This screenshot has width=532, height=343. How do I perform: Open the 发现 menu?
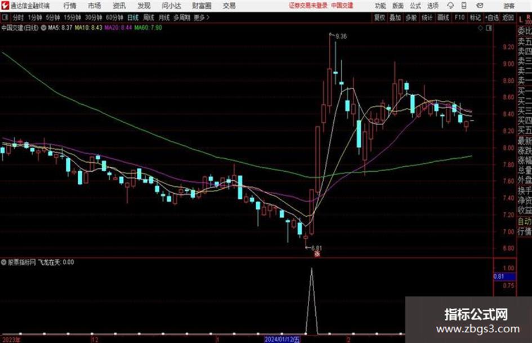tap(144, 6)
